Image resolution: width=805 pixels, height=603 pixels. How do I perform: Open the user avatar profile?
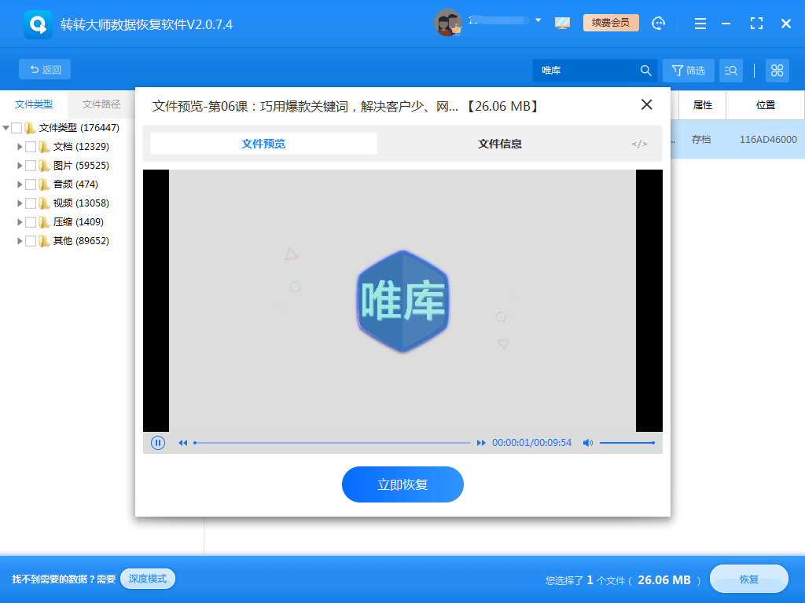pos(447,23)
